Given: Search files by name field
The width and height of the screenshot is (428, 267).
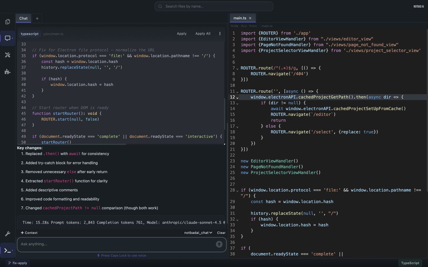Looking at the screenshot, I should tap(214, 6).
